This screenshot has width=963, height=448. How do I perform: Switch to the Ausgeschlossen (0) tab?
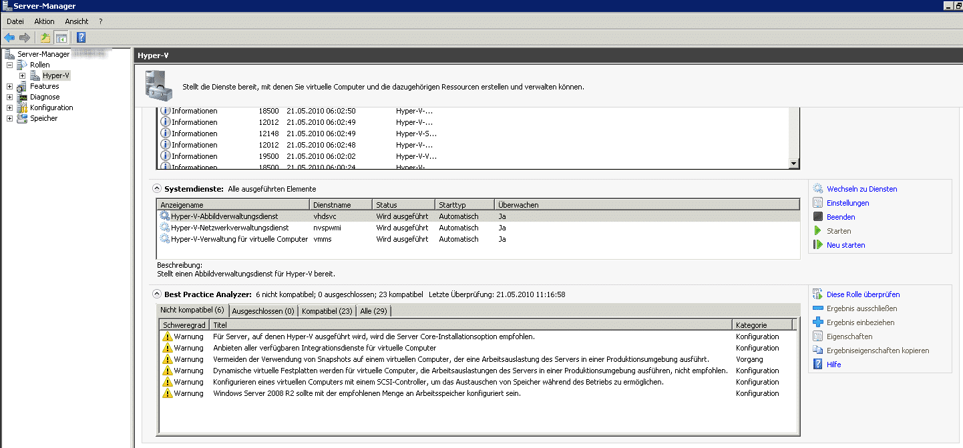pos(263,311)
